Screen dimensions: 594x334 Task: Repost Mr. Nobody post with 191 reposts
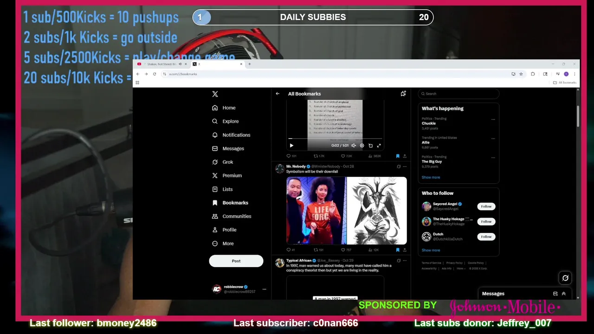coord(319,250)
